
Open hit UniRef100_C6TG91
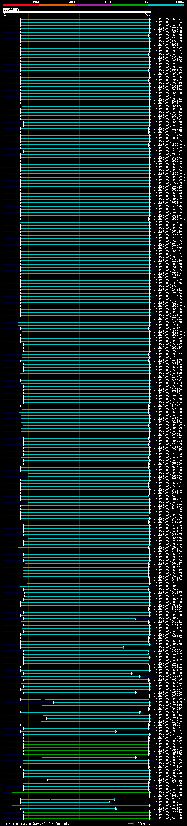(x=167, y=19)
